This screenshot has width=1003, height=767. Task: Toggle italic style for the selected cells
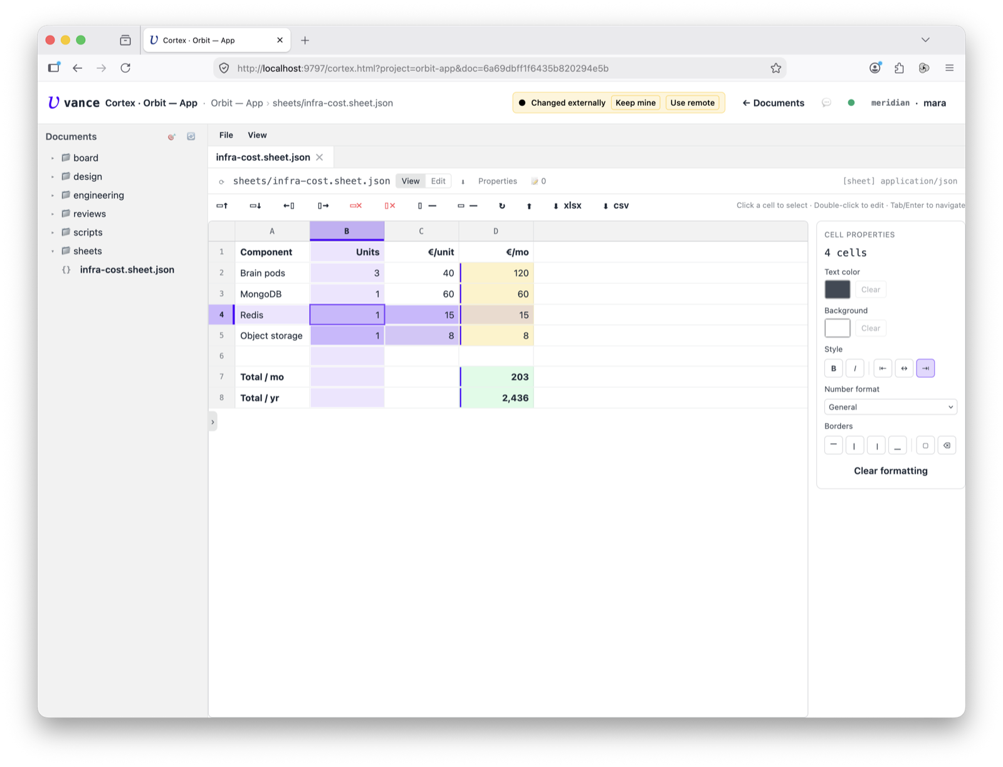[x=854, y=368]
